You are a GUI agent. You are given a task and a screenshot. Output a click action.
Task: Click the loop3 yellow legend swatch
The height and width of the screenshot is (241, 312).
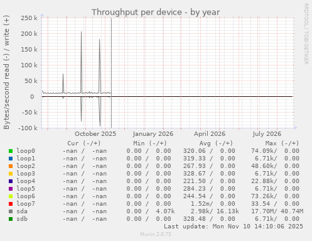(11, 174)
